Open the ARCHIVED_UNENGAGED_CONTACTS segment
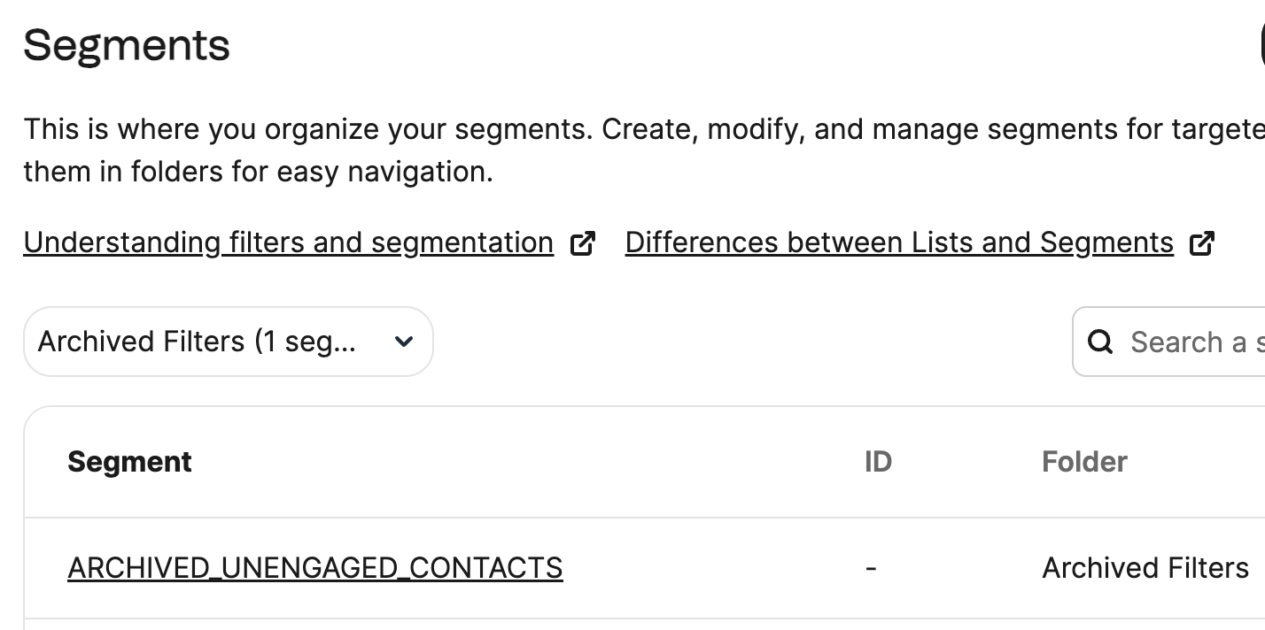Image resolution: width=1265 pixels, height=630 pixels. click(x=315, y=567)
